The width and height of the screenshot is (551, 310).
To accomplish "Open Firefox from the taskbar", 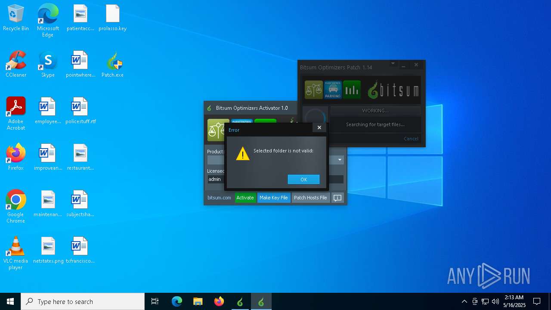I will coord(219,301).
